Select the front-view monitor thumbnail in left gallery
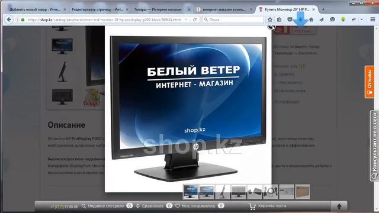This screenshot has width=379, height=213. [62, 46]
